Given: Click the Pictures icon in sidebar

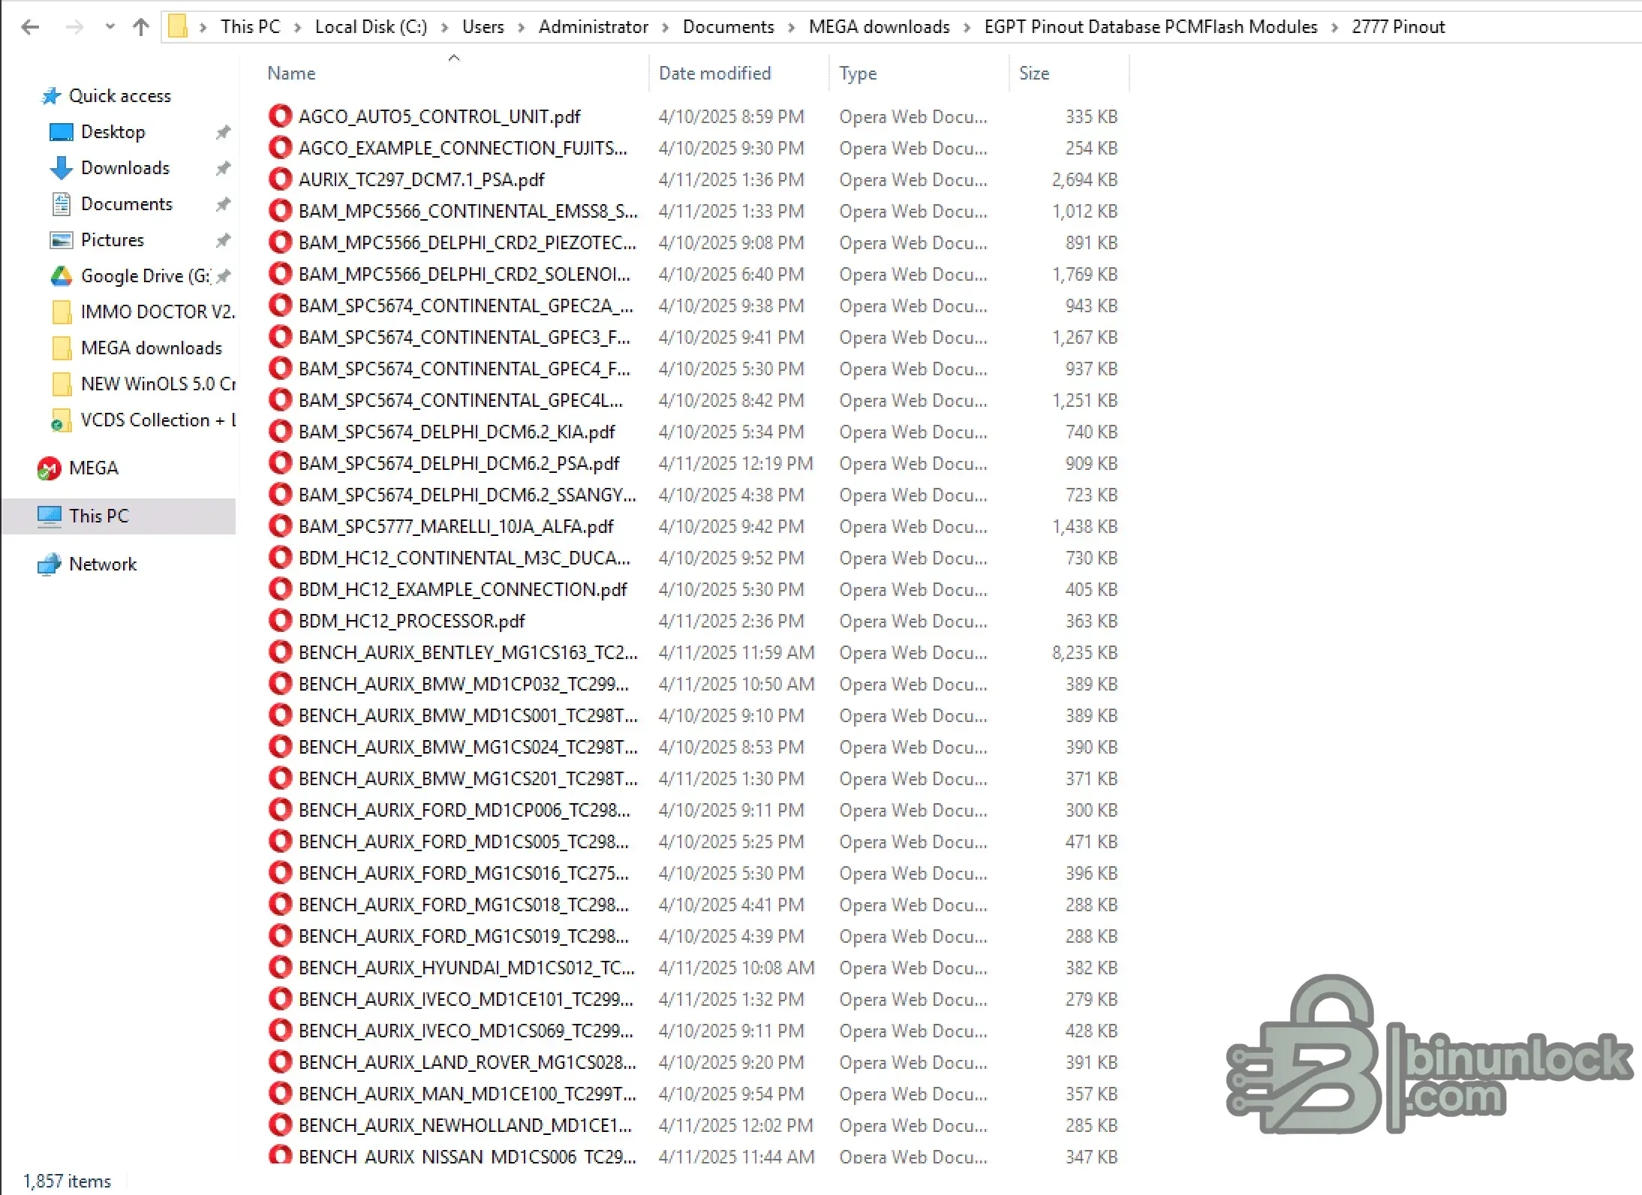Looking at the screenshot, I should tap(61, 240).
